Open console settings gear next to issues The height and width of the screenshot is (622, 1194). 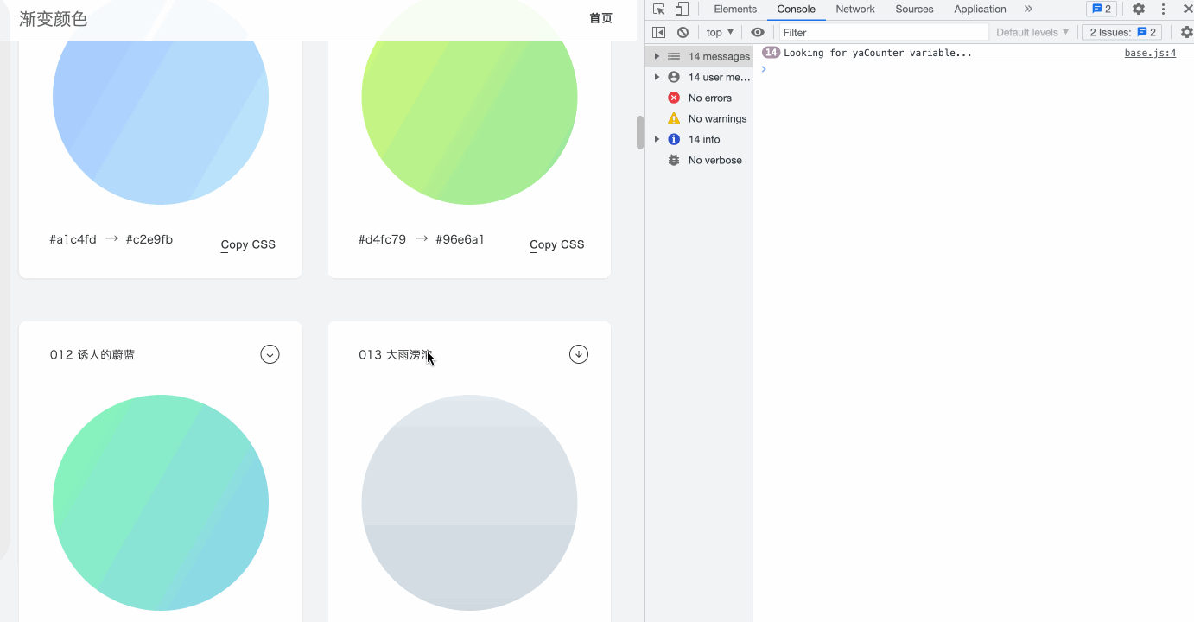coord(1187,32)
